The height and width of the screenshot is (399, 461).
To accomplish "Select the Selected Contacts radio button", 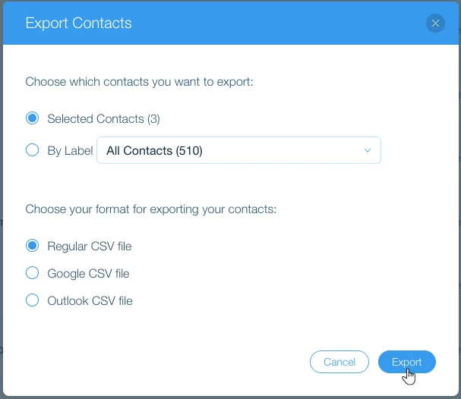I will pyautogui.click(x=32, y=118).
